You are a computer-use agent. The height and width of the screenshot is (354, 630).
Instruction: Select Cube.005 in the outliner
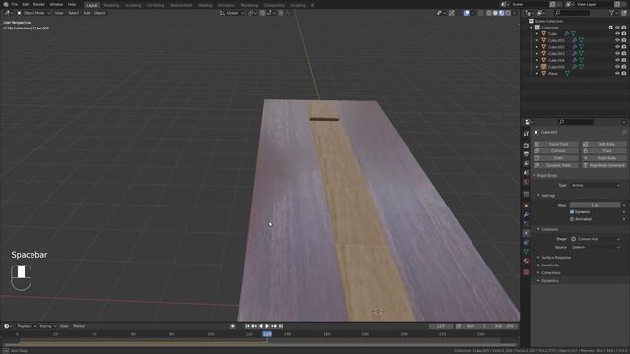pos(556,67)
